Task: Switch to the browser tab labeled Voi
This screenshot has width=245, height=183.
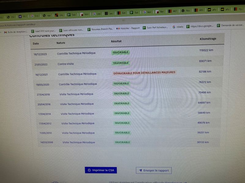Action: click(84, 14)
